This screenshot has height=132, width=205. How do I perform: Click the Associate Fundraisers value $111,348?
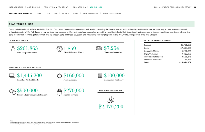pyautogui.click(x=187, y=57)
